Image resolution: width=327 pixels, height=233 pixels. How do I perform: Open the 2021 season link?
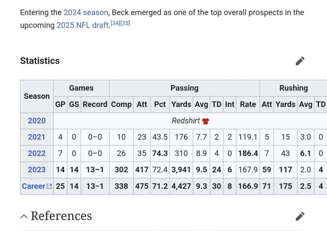[x=37, y=137]
